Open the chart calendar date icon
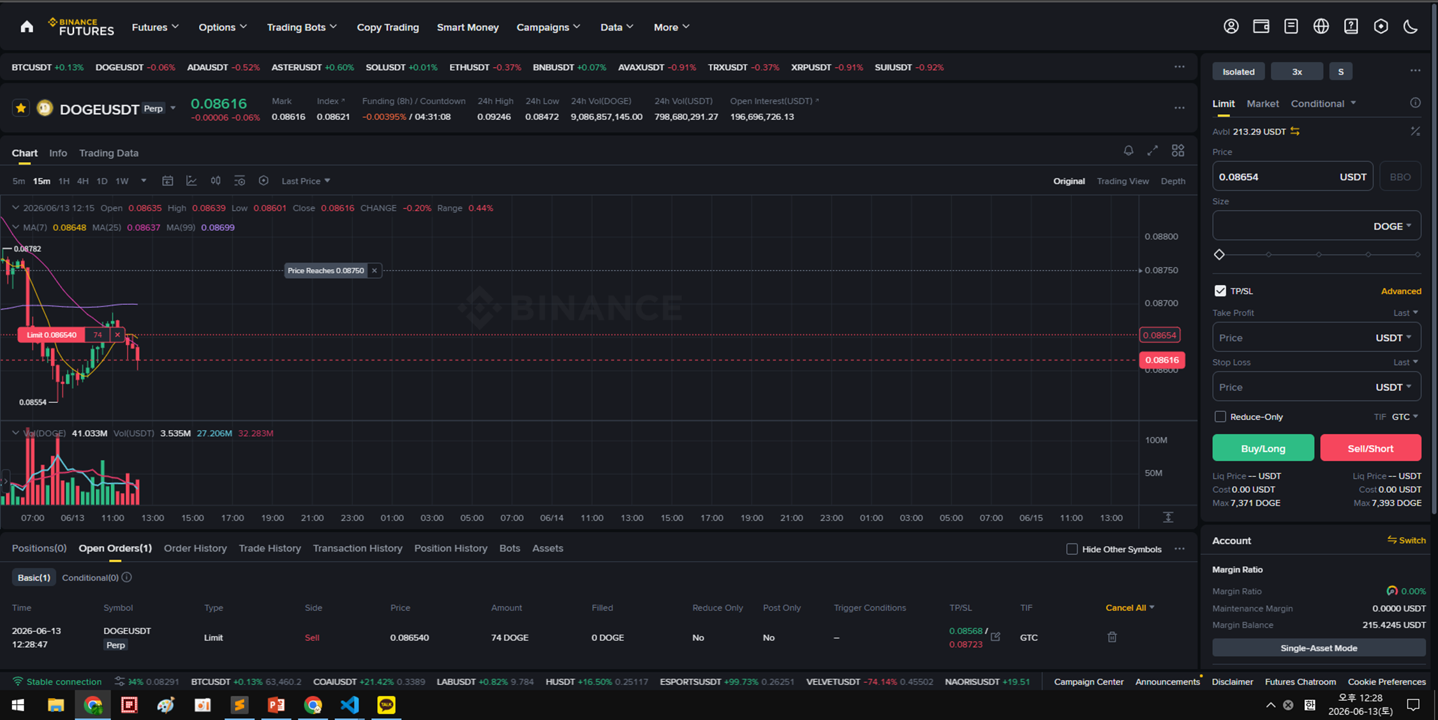This screenshot has width=1438, height=720. click(x=167, y=181)
